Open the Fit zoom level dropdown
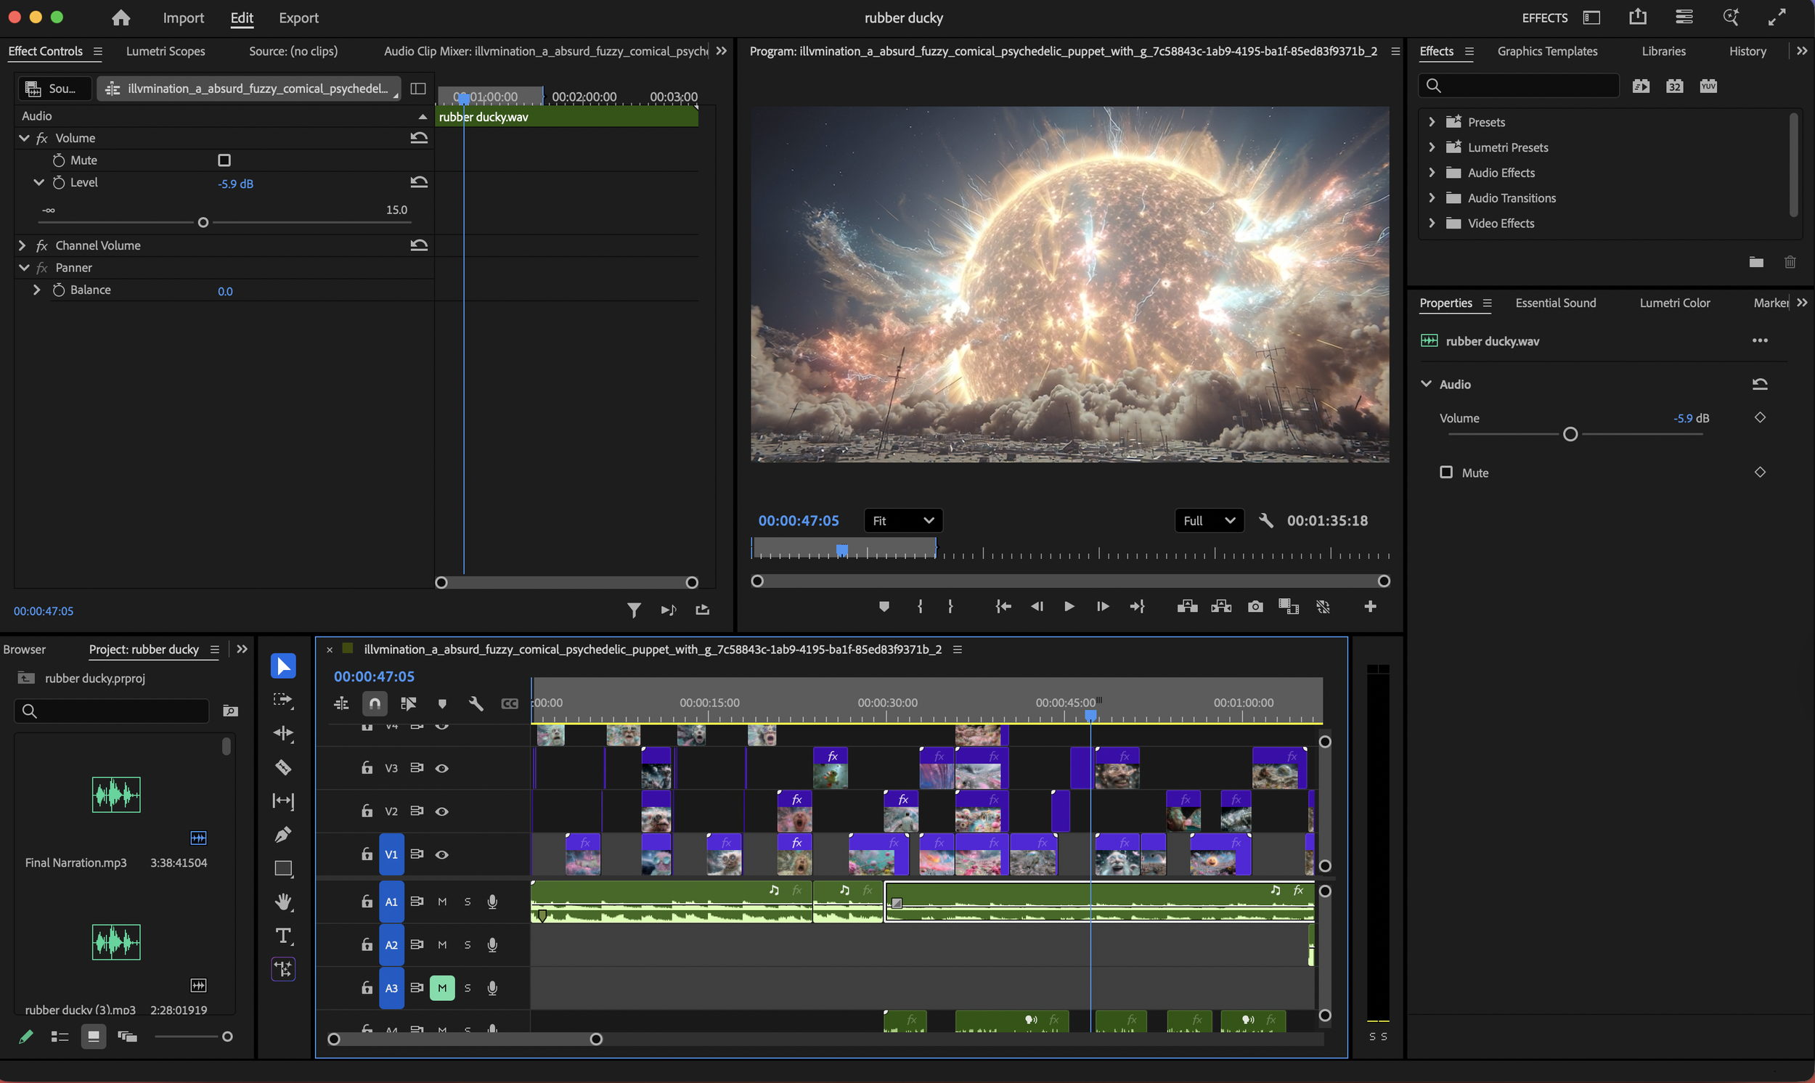This screenshot has width=1815, height=1083. coord(902,520)
